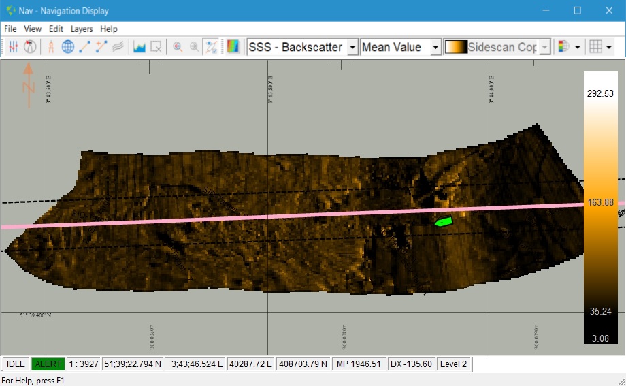
Task: Open the Layers menu
Action: 82,29
